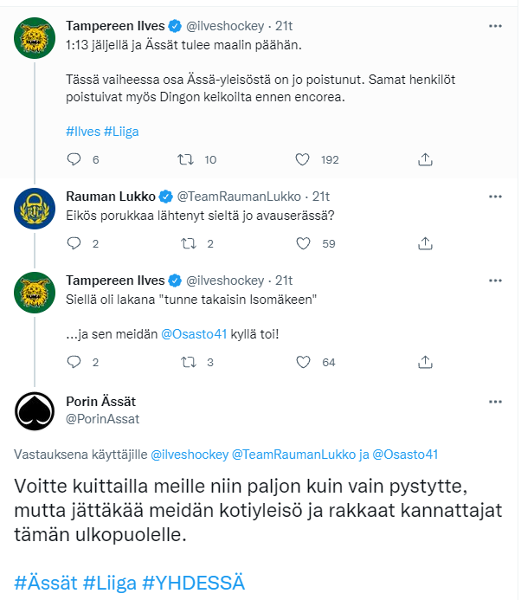Share the tweet mentioning @Osasto41
521x600 pixels.
(425, 362)
